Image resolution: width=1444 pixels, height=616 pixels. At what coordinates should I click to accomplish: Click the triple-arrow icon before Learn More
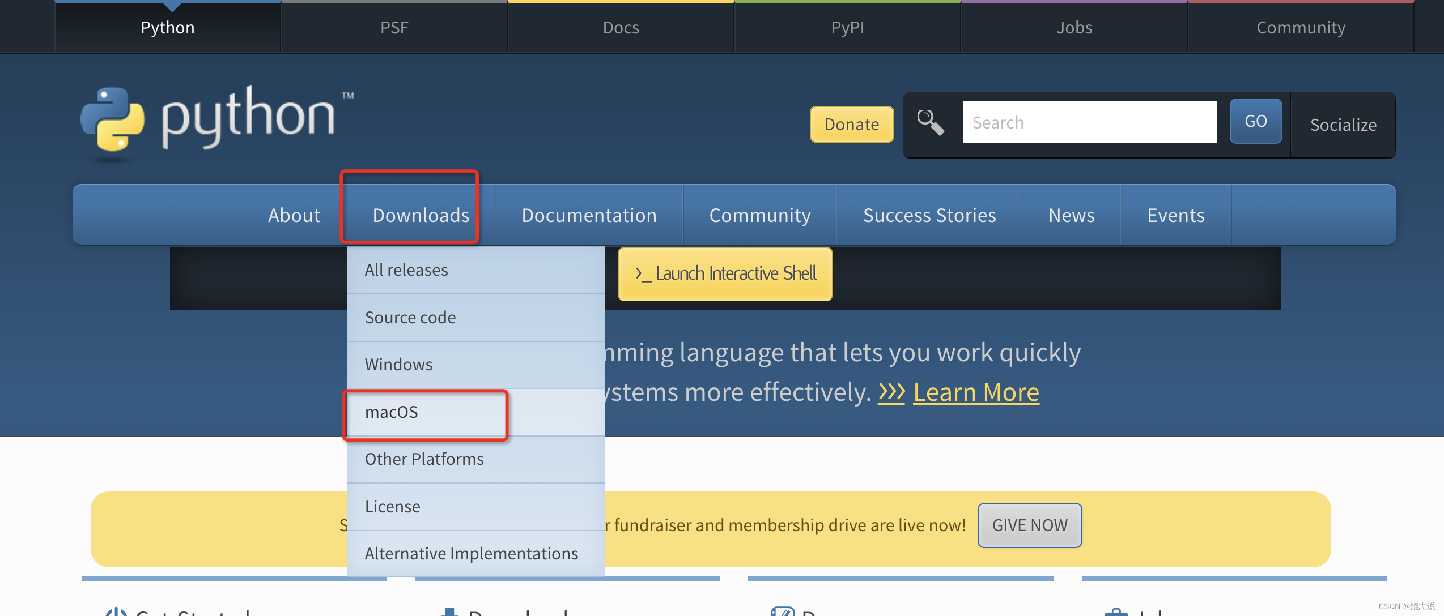click(891, 392)
